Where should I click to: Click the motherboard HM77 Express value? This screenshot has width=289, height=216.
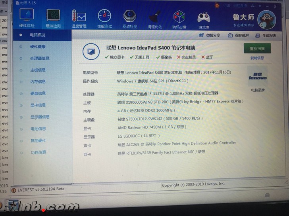point(181,102)
